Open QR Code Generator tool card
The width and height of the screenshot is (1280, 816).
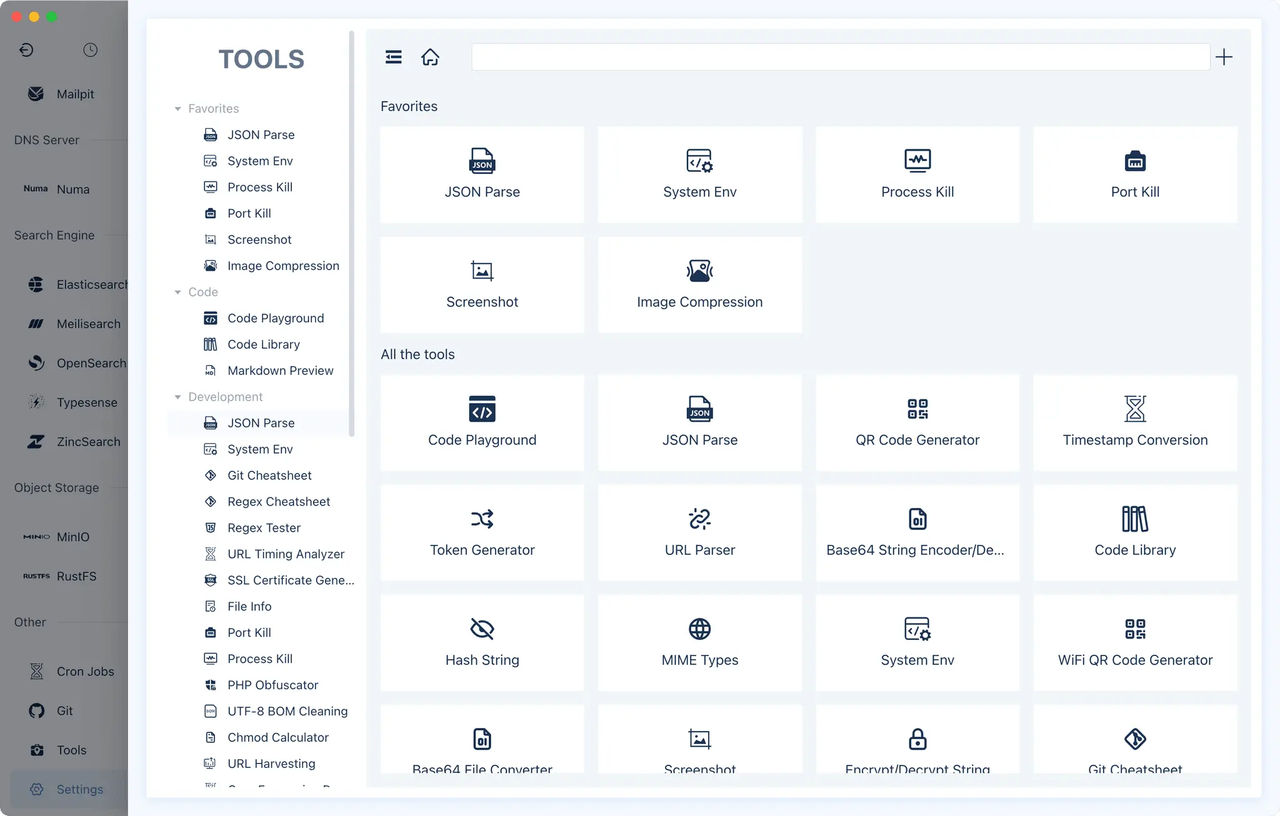[x=917, y=423]
